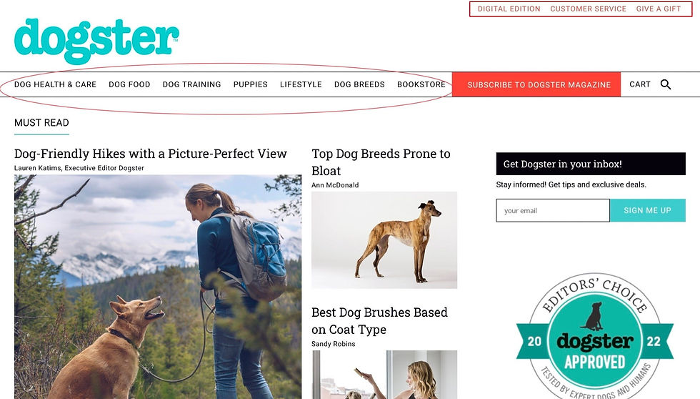
Task: Click the your email input field
Action: tap(553, 210)
